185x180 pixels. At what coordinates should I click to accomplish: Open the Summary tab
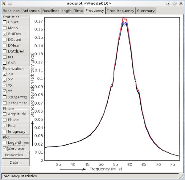pos(146,11)
